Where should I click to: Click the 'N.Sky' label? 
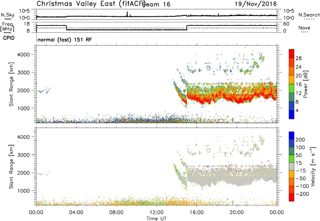[8, 15]
